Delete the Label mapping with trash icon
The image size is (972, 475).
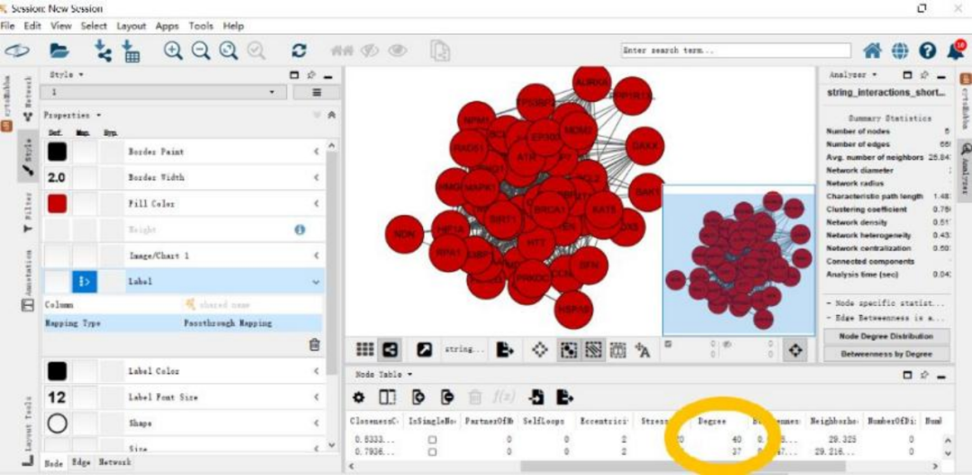(315, 345)
